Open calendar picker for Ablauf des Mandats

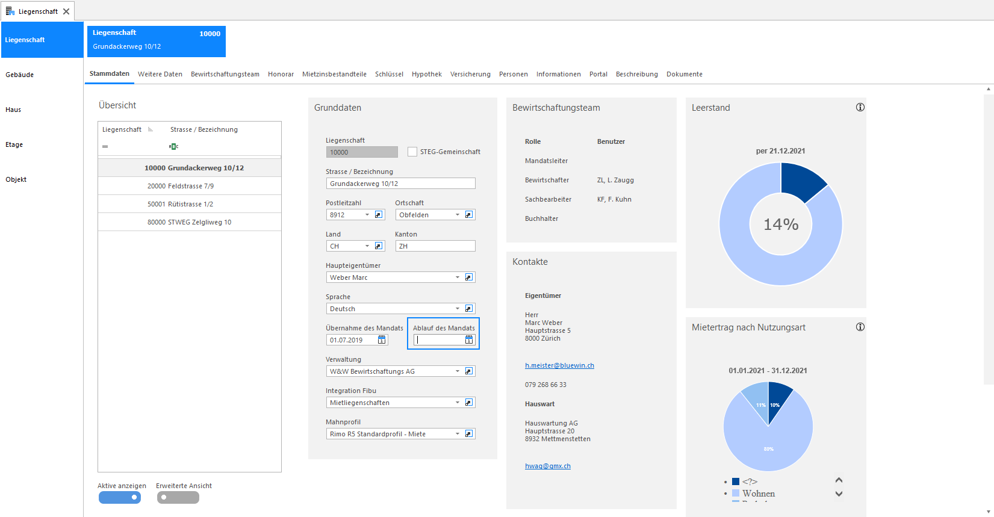coord(469,340)
